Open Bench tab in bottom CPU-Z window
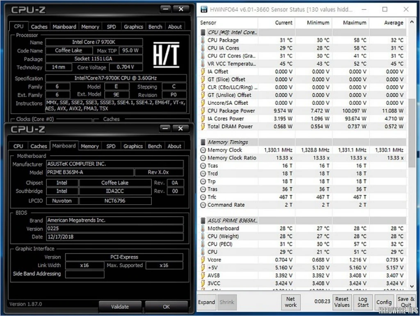Viewport: 420px width, 316px height. pos(155,146)
